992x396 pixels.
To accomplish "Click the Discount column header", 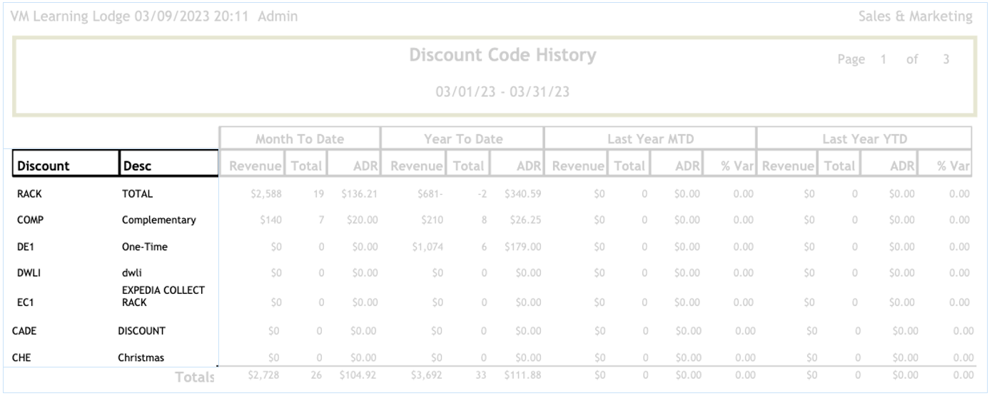I will tap(44, 166).
